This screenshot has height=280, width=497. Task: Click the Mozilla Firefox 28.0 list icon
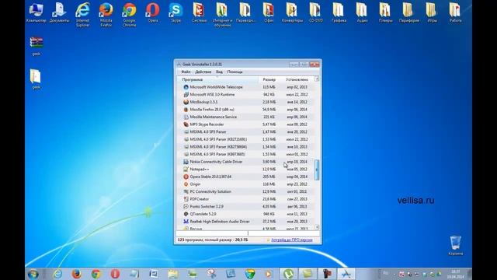186,110
